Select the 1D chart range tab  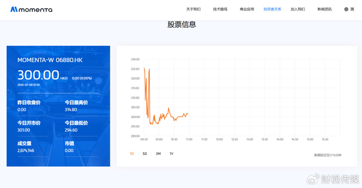(x=131, y=153)
